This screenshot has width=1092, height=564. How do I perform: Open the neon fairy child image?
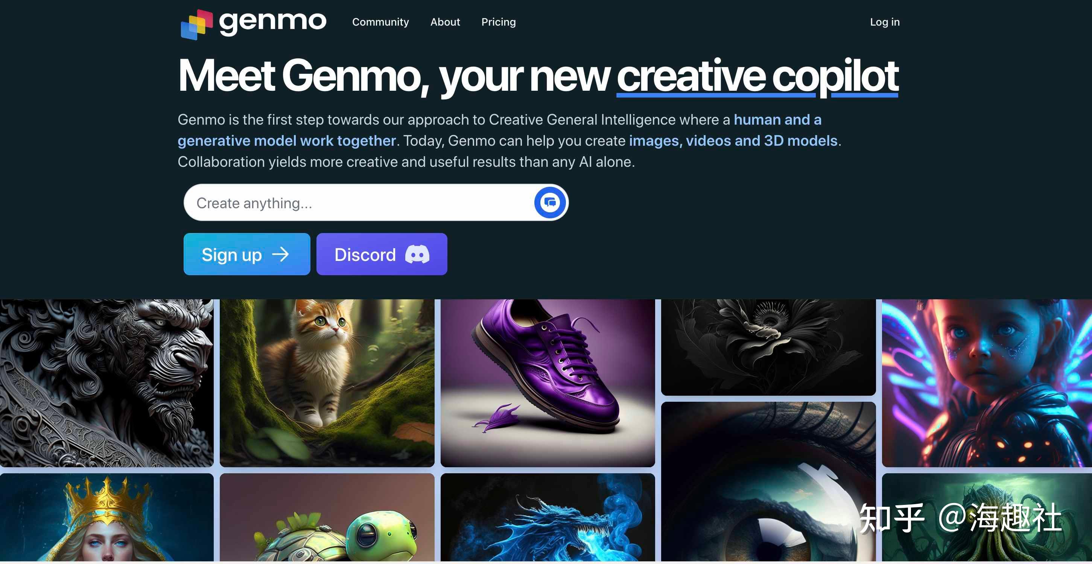coord(987,383)
